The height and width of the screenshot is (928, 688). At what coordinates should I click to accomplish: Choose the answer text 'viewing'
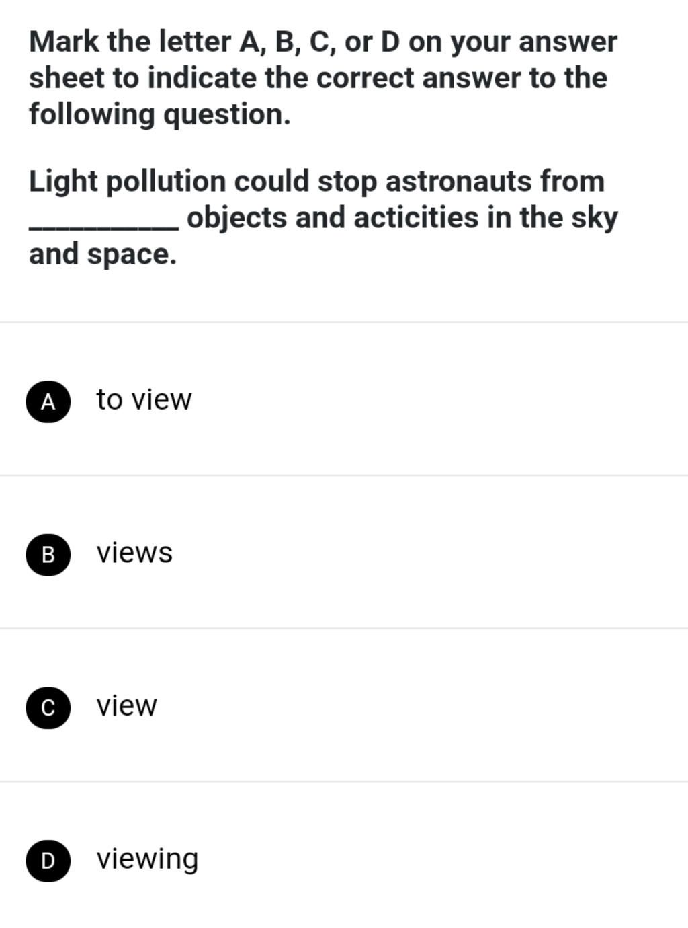click(147, 859)
